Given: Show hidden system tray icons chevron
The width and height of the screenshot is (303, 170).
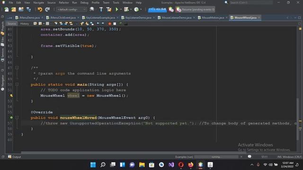Looking at the screenshot, I should 252,165.
